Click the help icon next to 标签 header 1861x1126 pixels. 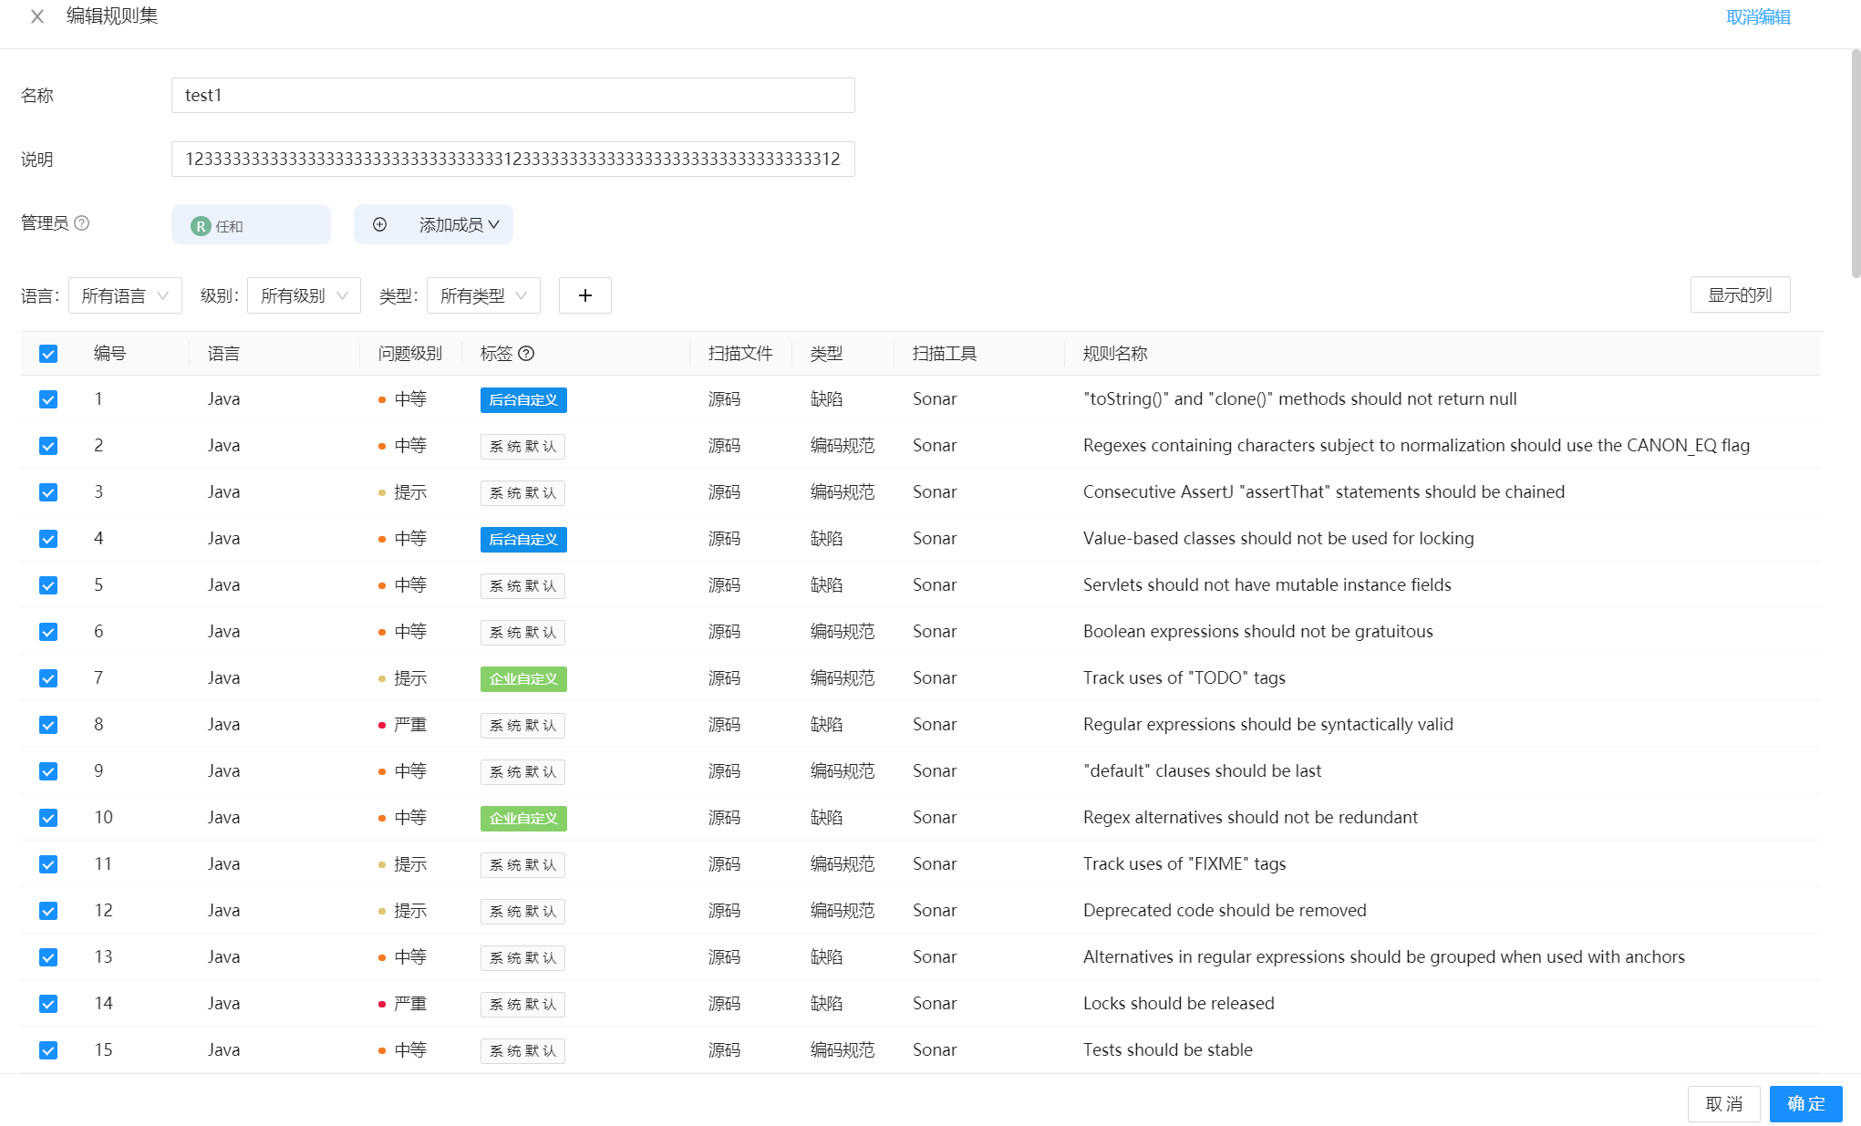point(526,354)
